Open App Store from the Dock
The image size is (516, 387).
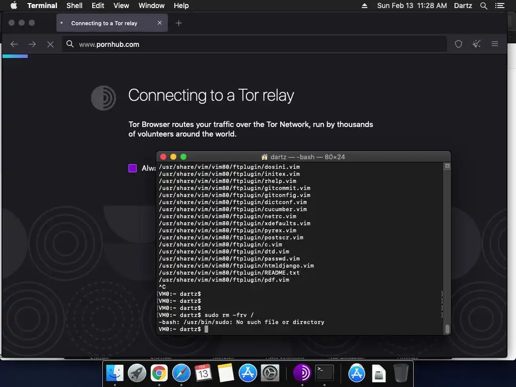pyautogui.click(x=247, y=373)
